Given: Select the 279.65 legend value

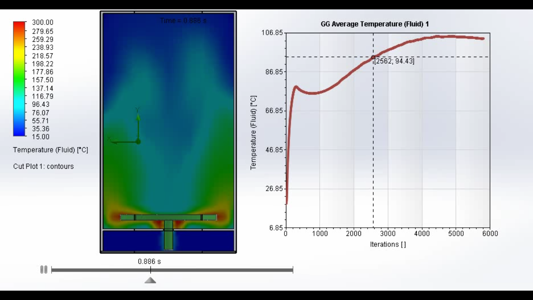Looking at the screenshot, I should point(43,31).
